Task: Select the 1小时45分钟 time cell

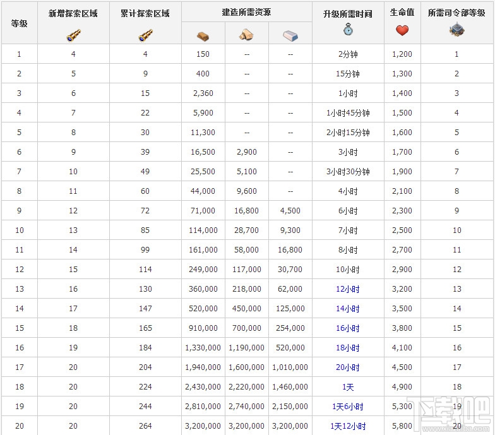Action: (x=348, y=112)
